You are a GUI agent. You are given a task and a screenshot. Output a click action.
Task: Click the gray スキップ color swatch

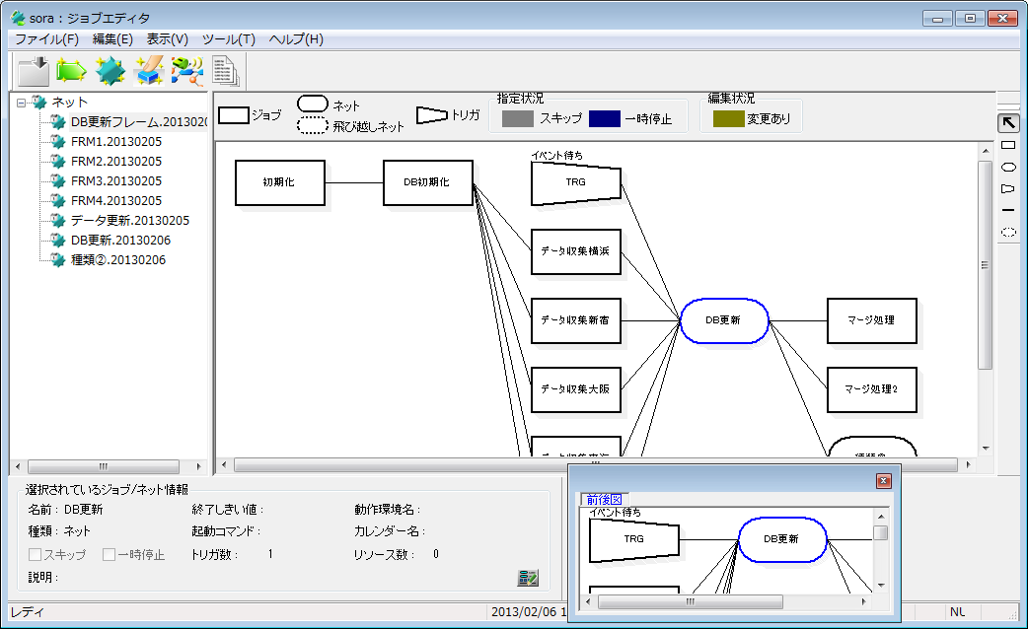(518, 118)
